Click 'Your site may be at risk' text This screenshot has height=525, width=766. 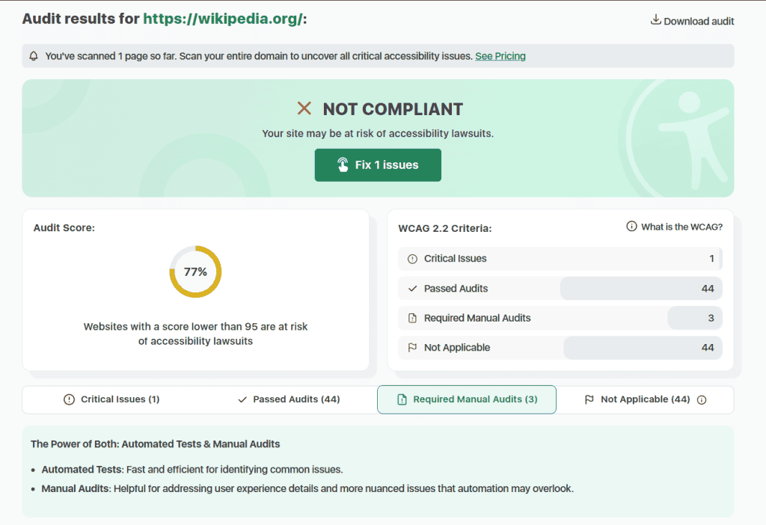click(x=378, y=133)
